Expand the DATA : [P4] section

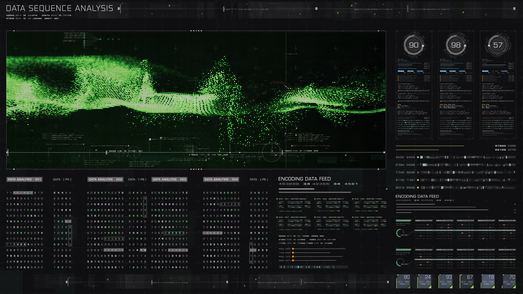(61, 179)
